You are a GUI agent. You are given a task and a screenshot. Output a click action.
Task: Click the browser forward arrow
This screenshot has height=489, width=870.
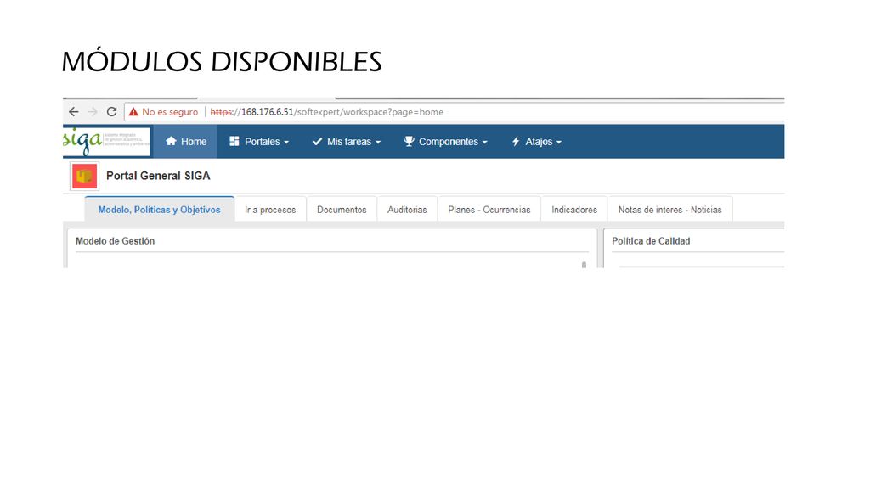[x=93, y=112]
